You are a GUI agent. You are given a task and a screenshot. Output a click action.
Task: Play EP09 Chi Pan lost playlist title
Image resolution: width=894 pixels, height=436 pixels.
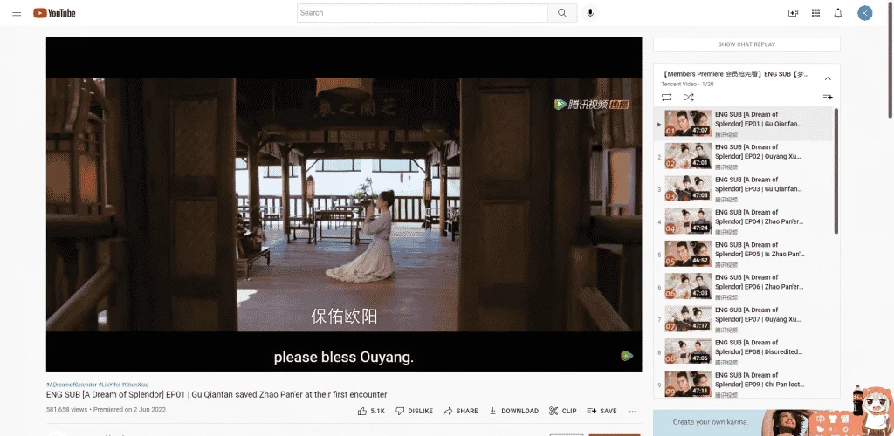[x=760, y=379]
